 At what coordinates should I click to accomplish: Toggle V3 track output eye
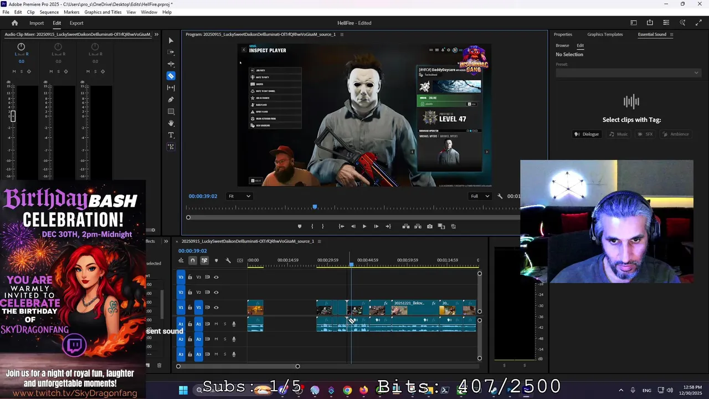pos(216,277)
